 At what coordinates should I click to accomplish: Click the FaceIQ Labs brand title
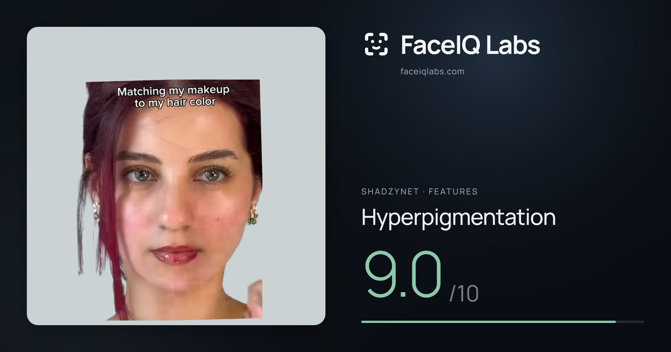[x=470, y=45]
